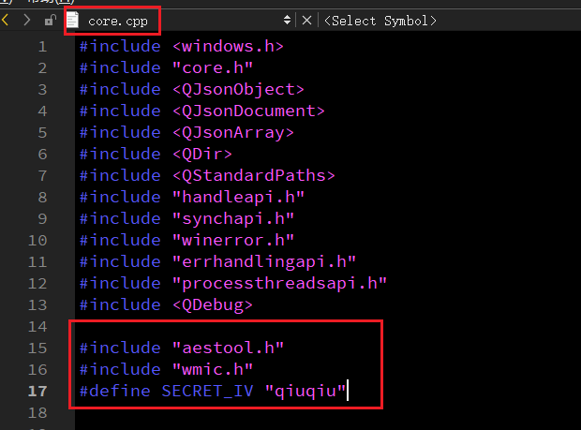The width and height of the screenshot is (581, 430).
Task: Click the "core.h" include string
Action: (x=213, y=67)
